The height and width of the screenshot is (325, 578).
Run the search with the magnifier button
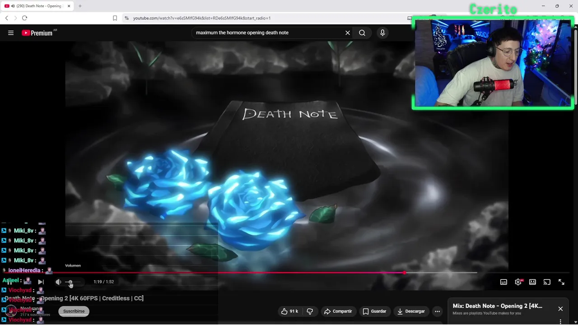click(362, 32)
